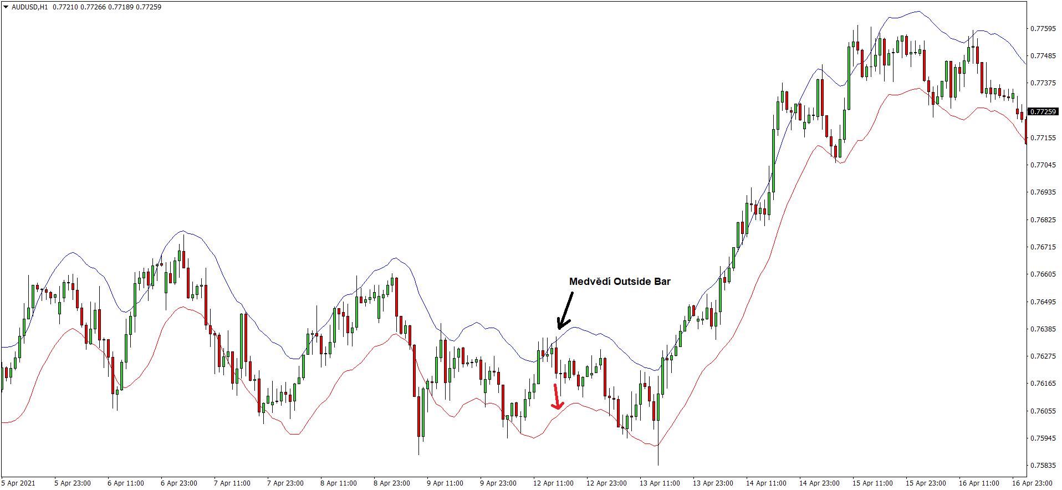Click time axis label 8 Apr 11:00

[339, 483]
